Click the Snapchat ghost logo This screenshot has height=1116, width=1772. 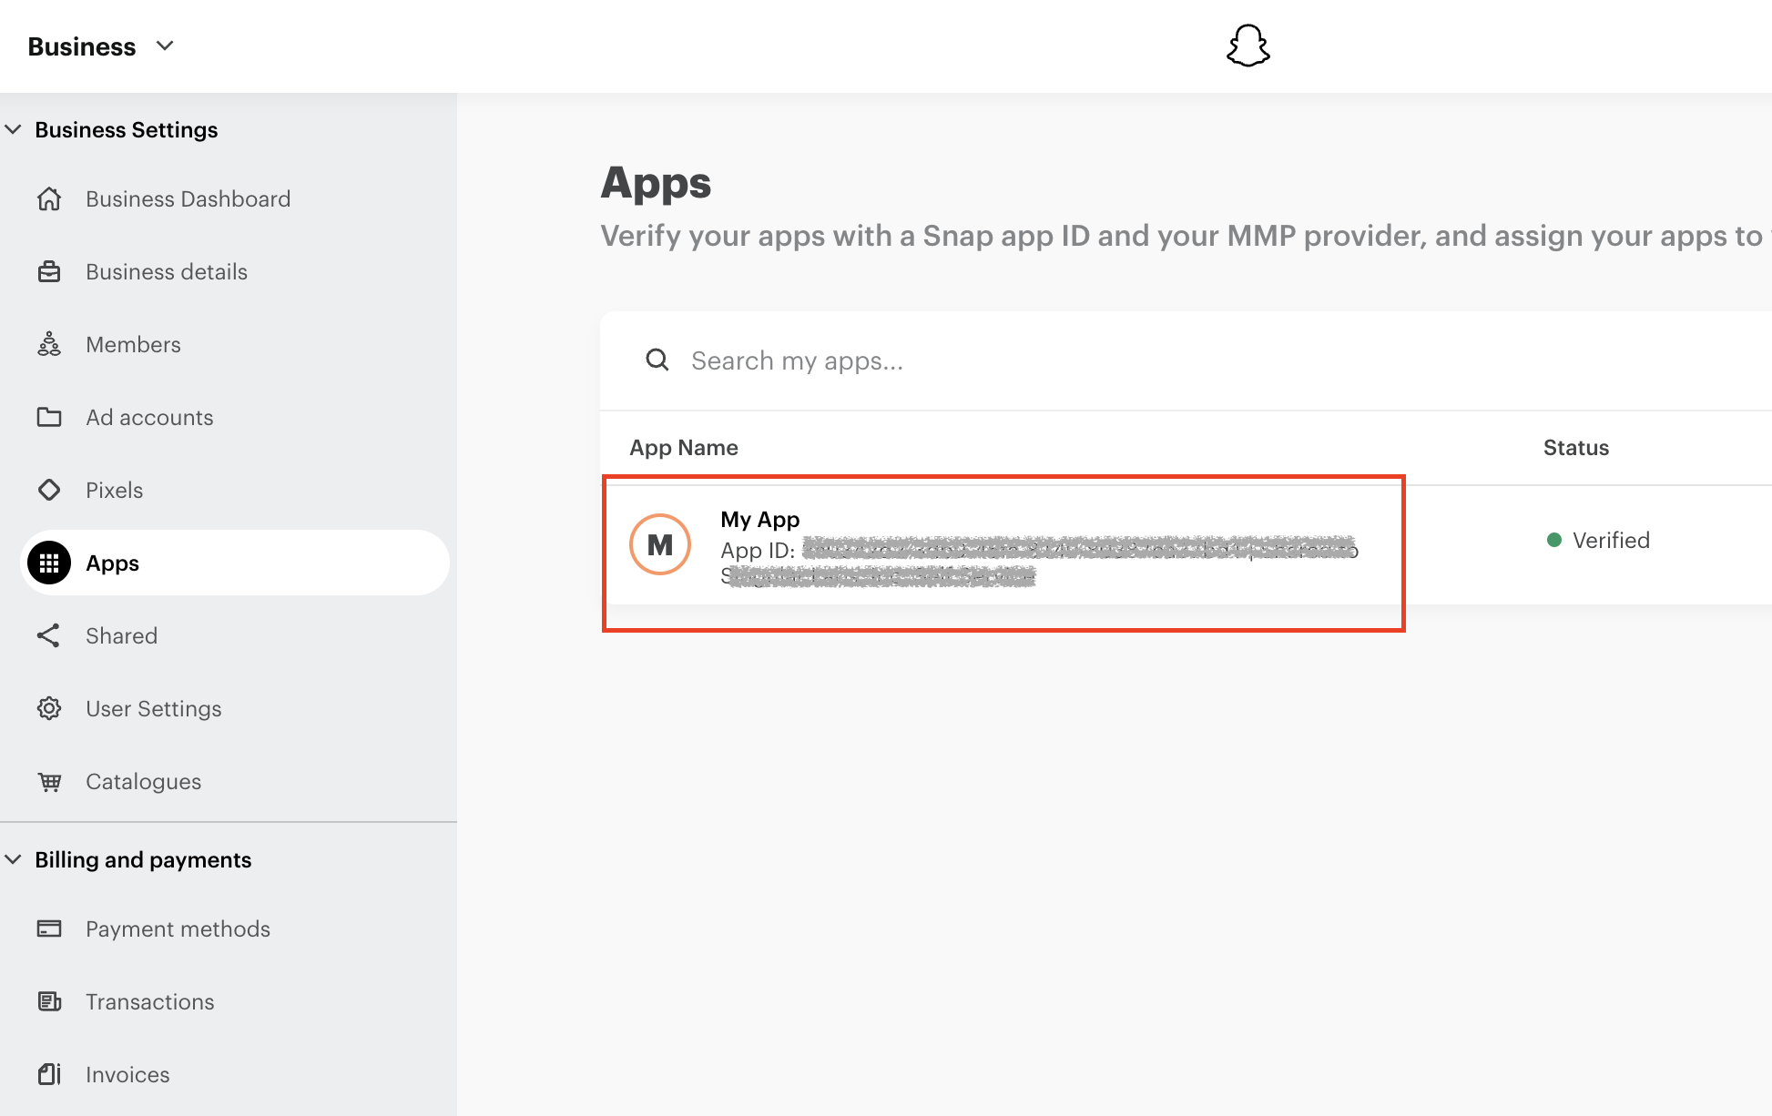[1248, 46]
